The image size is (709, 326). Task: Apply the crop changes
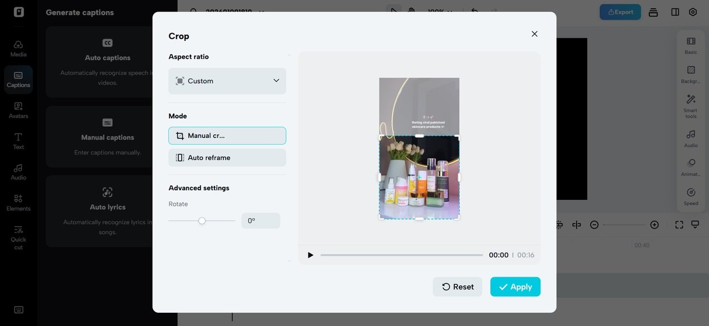tap(515, 287)
